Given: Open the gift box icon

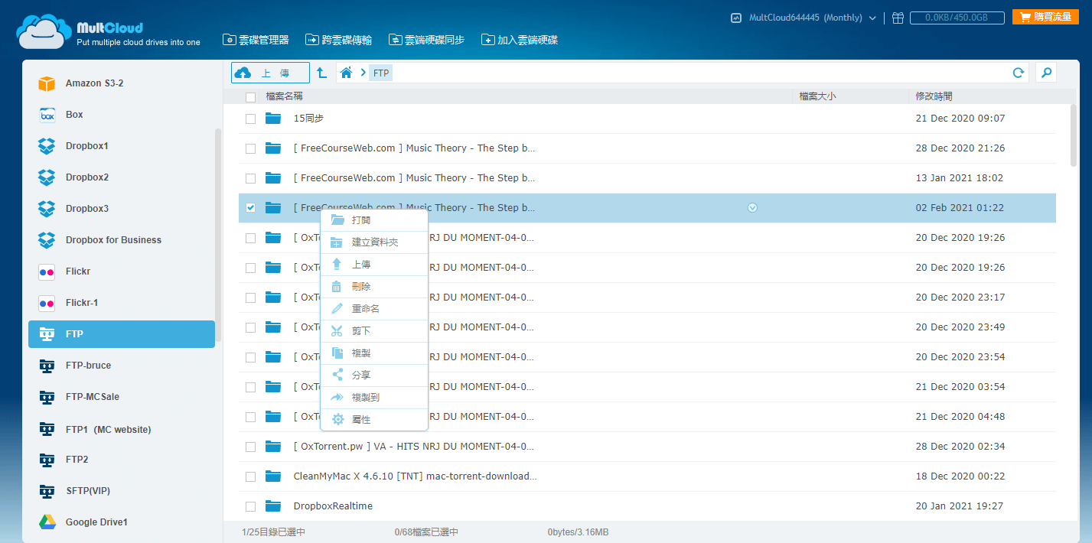Looking at the screenshot, I should click(x=898, y=18).
